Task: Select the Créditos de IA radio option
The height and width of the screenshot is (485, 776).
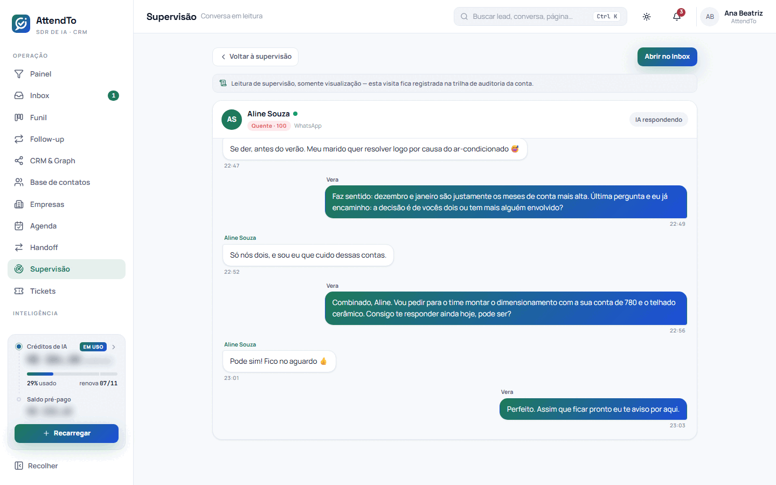Action: (x=19, y=347)
